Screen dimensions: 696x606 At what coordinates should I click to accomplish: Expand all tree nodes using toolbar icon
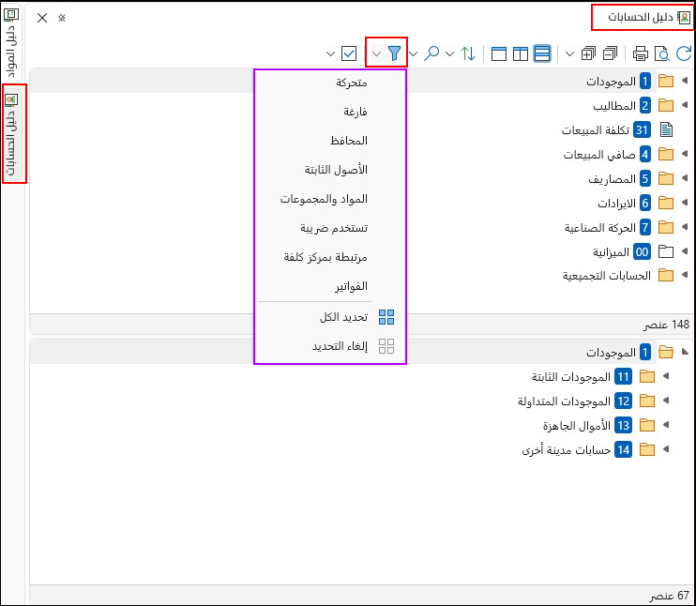click(588, 53)
